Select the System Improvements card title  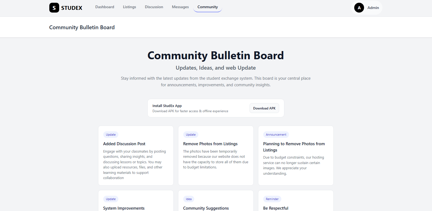click(x=124, y=208)
